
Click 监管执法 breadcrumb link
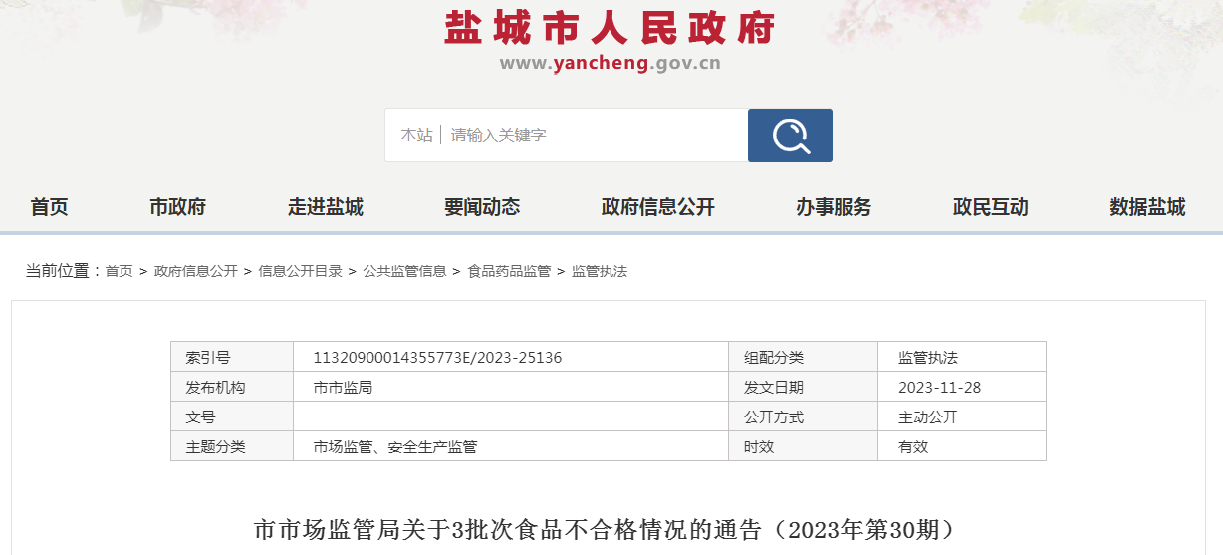coord(600,271)
